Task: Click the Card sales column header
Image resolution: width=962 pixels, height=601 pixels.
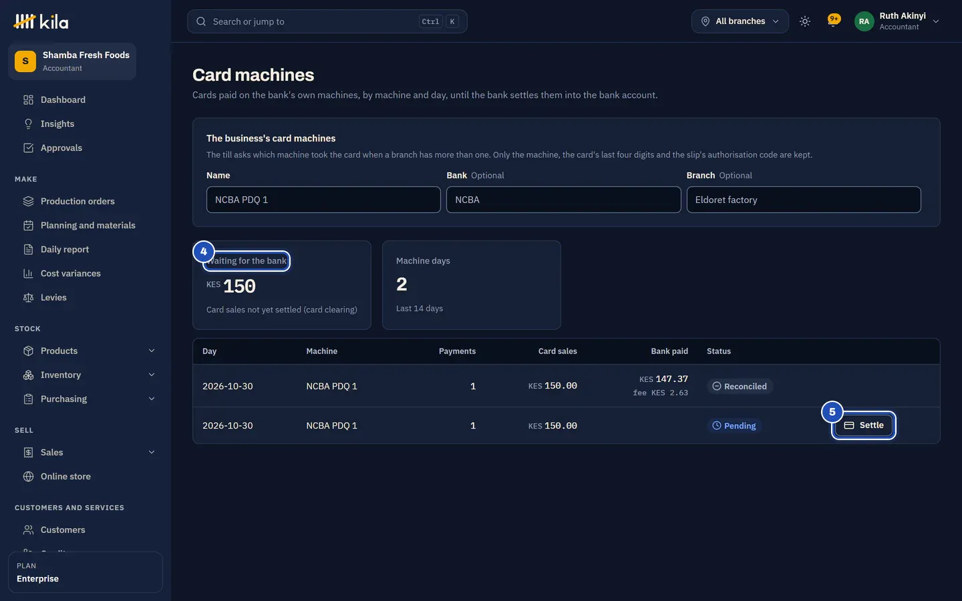Action: tap(557, 351)
